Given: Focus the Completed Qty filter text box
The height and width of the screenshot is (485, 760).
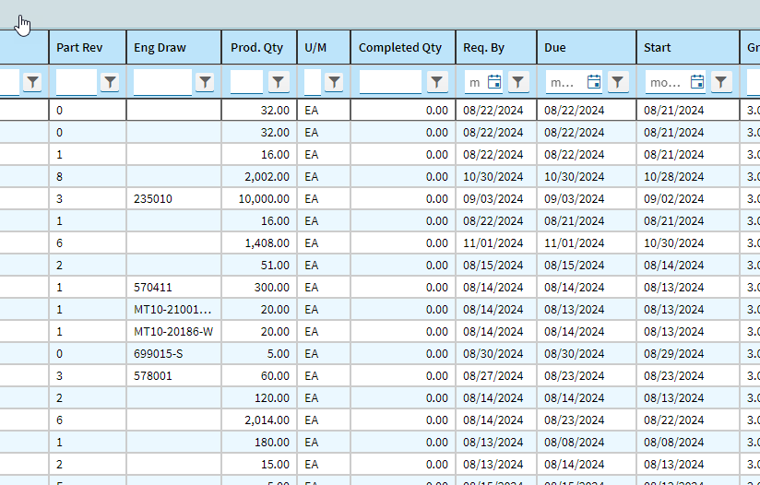Looking at the screenshot, I should (391, 82).
